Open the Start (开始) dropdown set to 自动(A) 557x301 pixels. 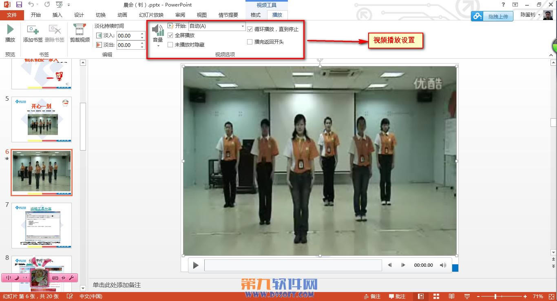217,26
